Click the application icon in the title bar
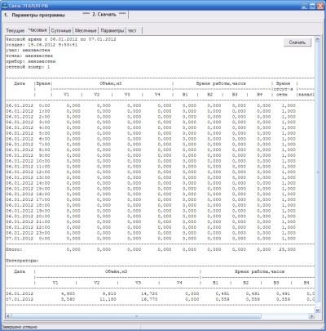Viewport: 326px width, 331px height. (x=5, y=5)
